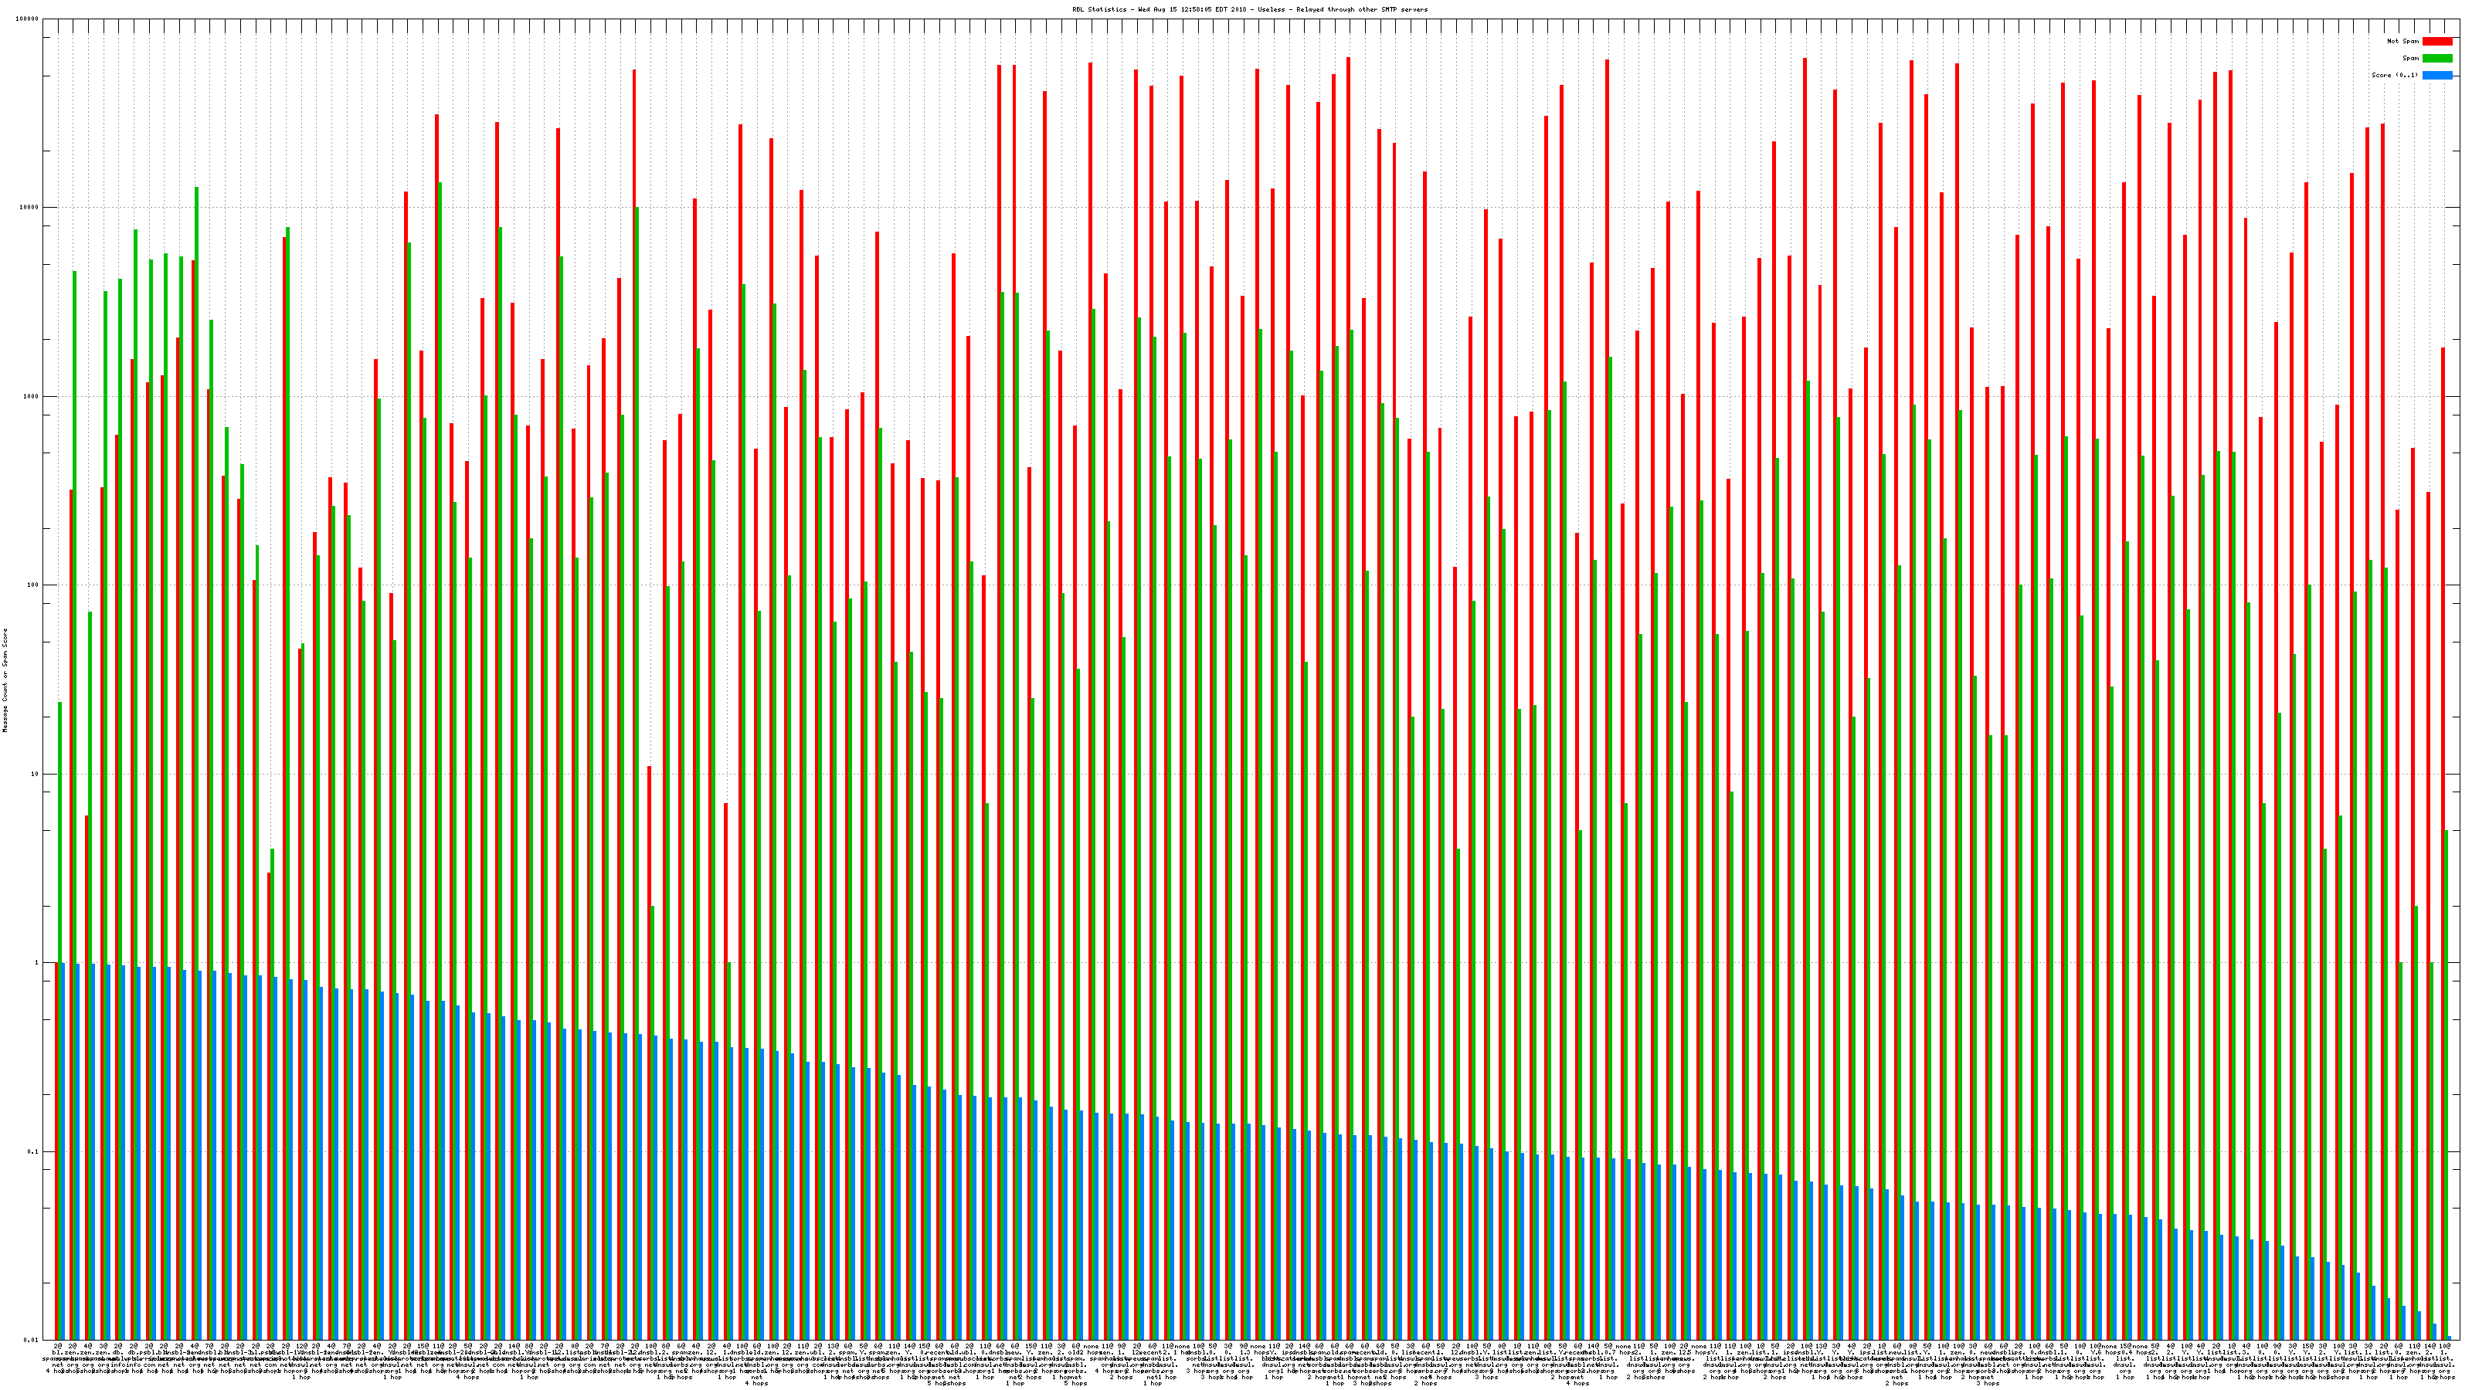The width and height of the screenshot is (2472, 1390).
Task: Click the RBL Statistics chart title
Action: (x=1249, y=9)
